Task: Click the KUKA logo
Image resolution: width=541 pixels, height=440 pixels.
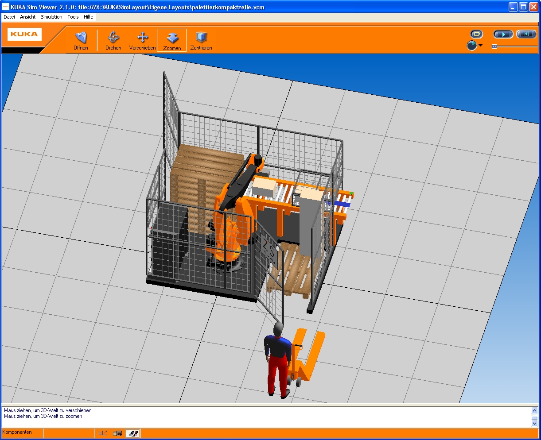Action: [x=24, y=34]
